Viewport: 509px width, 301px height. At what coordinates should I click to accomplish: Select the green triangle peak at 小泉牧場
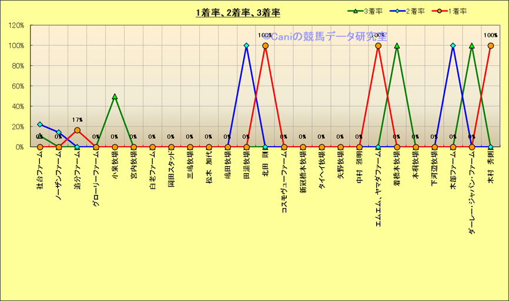[x=115, y=96]
